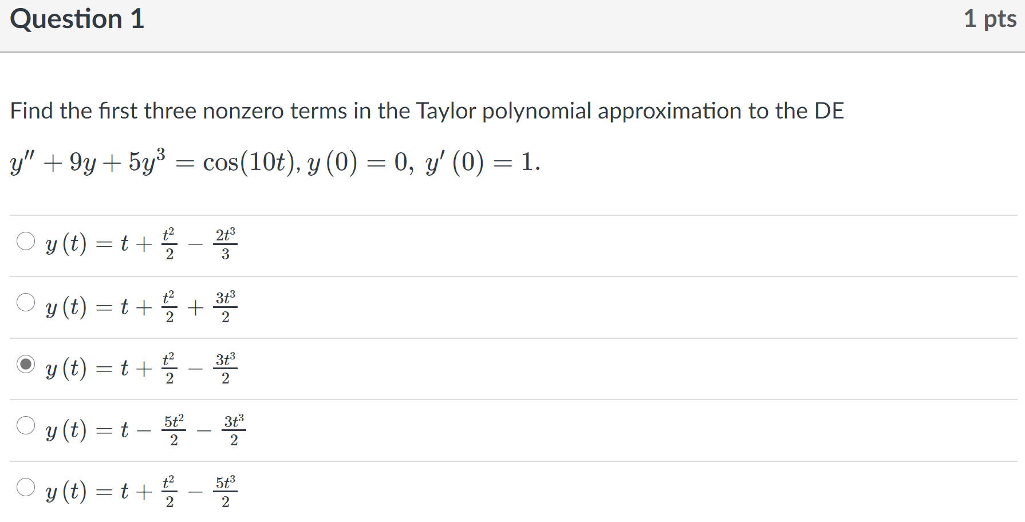Click the y″ + 9y + 5y³ expression
1025x522 pixels.
(x=88, y=162)
